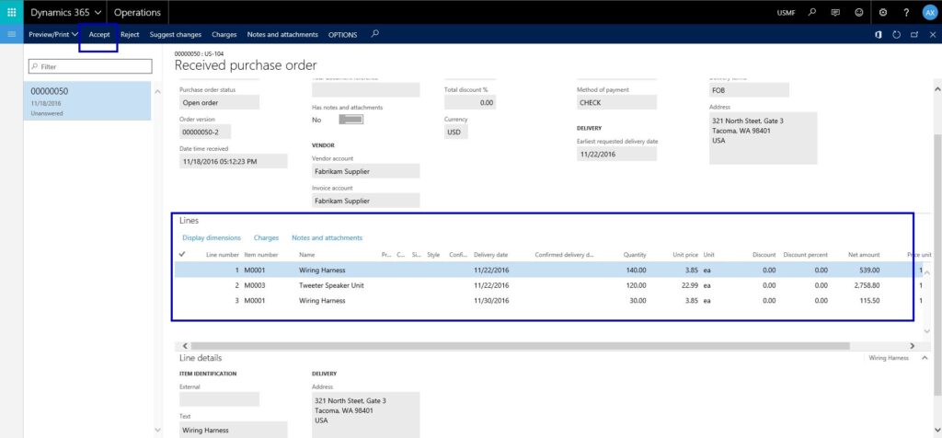The image size is (942, 438).
Task: Close the form with the X icon
Action: (932, 35)
